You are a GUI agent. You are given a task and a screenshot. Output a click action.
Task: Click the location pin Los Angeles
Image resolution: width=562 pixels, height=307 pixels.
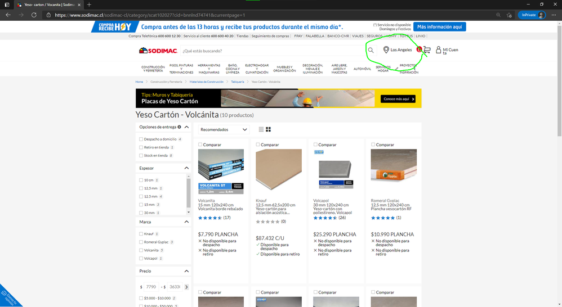(398, 49)
